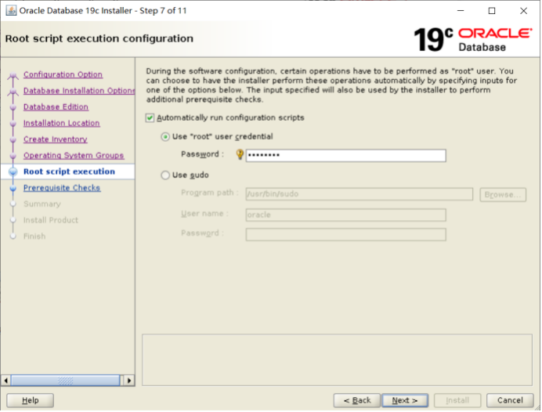Go to Create Inventory step
Screen dimensions: 542x412
click(56, 139)
